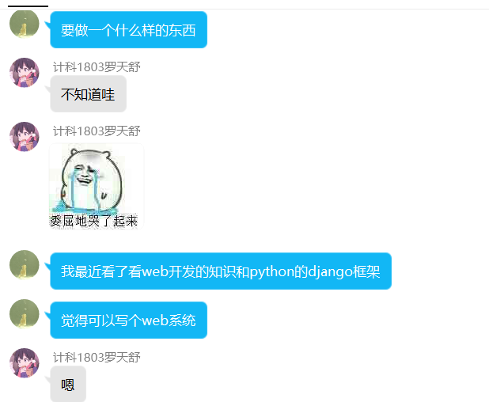Select the gray "不知道哇" message bubble
The width and height of the screenshot is (489, 402).
(89, 94)
